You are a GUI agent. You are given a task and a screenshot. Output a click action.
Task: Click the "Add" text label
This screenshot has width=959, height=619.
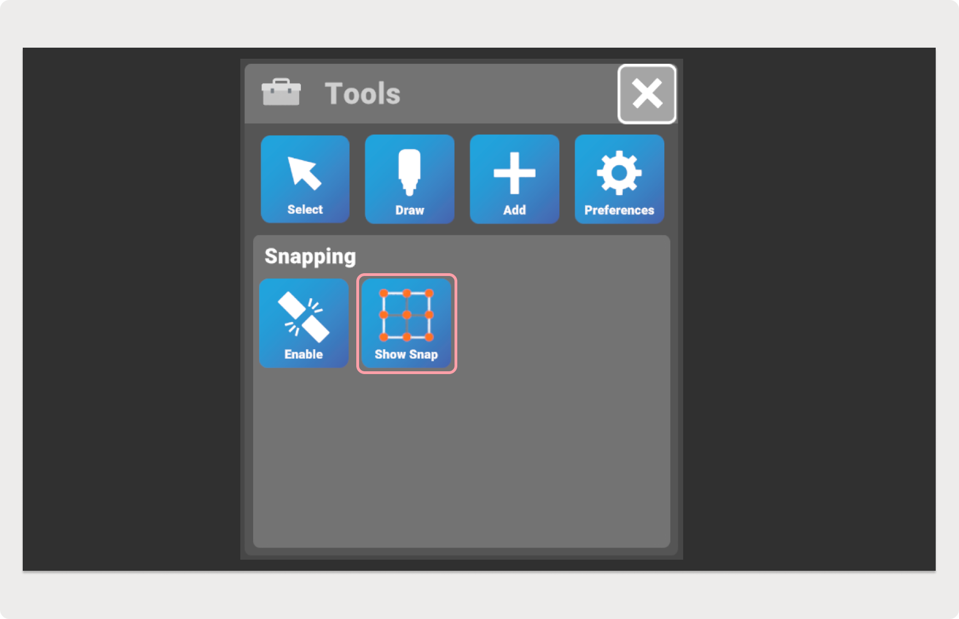pyautogui.click(x=514, y=210)
